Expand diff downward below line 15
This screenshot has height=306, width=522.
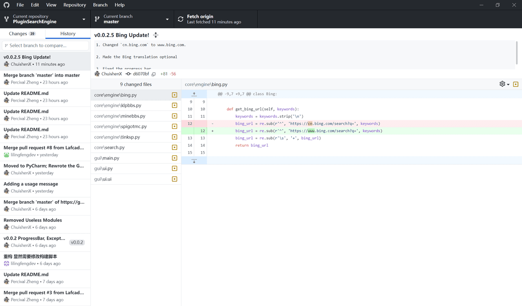(x=194, y=161)
